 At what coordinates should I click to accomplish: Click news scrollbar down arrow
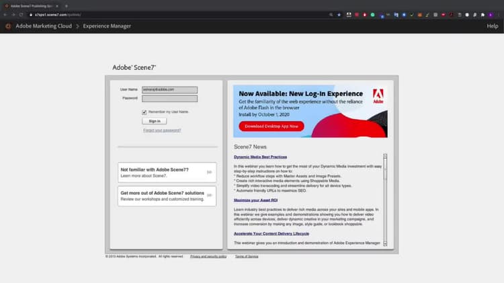pyautogui.click(x=385, y=244)
